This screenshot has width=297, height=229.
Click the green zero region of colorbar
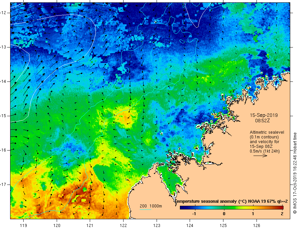224,208
